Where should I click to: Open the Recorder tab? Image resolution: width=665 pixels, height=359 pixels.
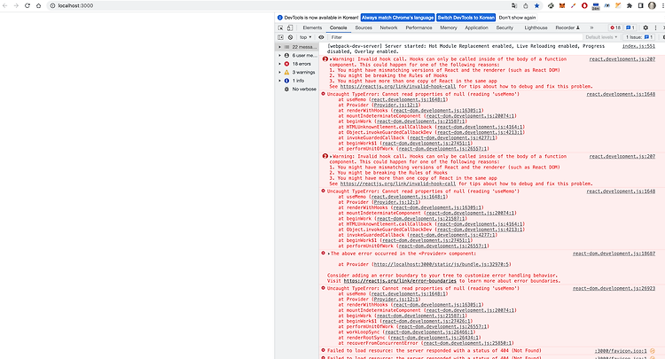[567, 27]
